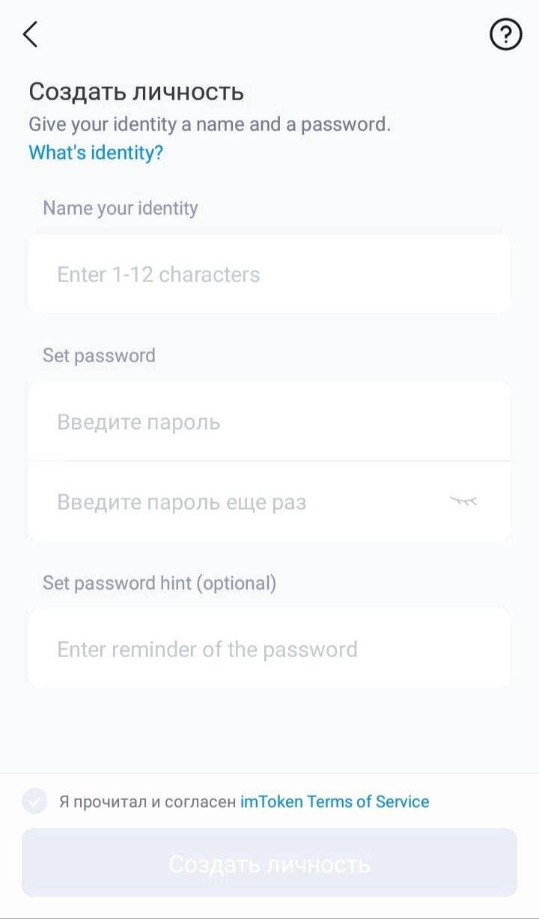Click the separator line above the agreement row

click(x=269, y=774)
